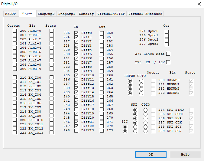Switch to the KFLOP tab
The image size is (204, 161).
tap(11, 14)
